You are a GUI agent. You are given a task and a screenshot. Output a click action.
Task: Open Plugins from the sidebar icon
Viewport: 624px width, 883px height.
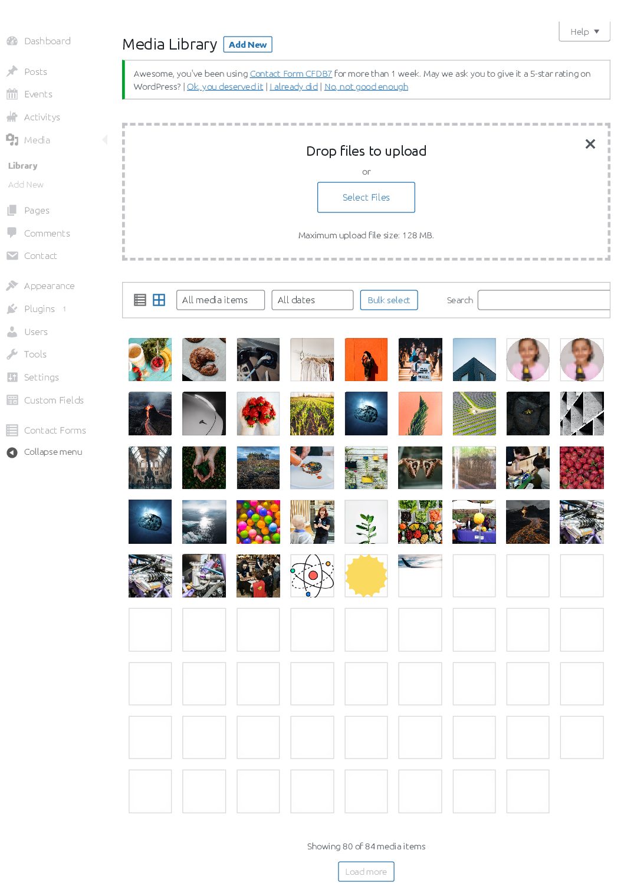tap(12, 308)
